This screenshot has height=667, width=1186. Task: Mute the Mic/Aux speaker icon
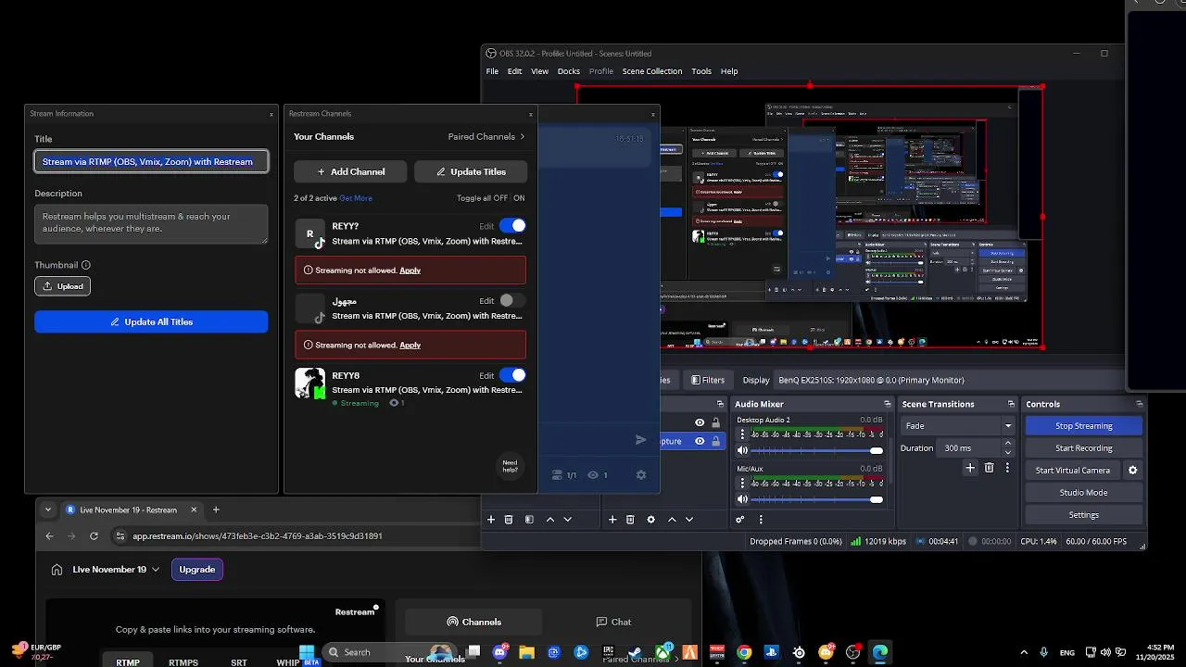pos(742,499)
